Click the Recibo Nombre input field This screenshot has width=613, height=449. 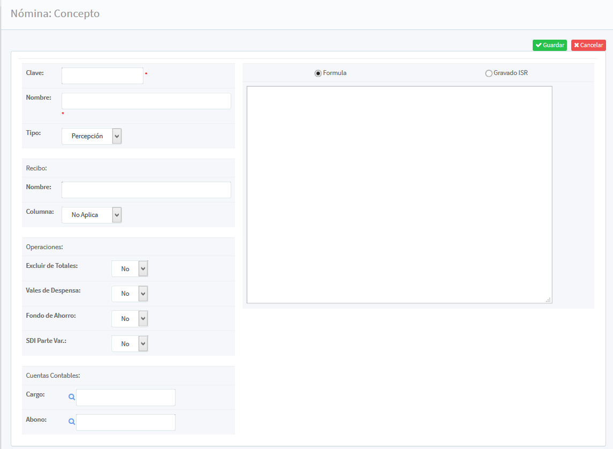click(x=146, y=190)
